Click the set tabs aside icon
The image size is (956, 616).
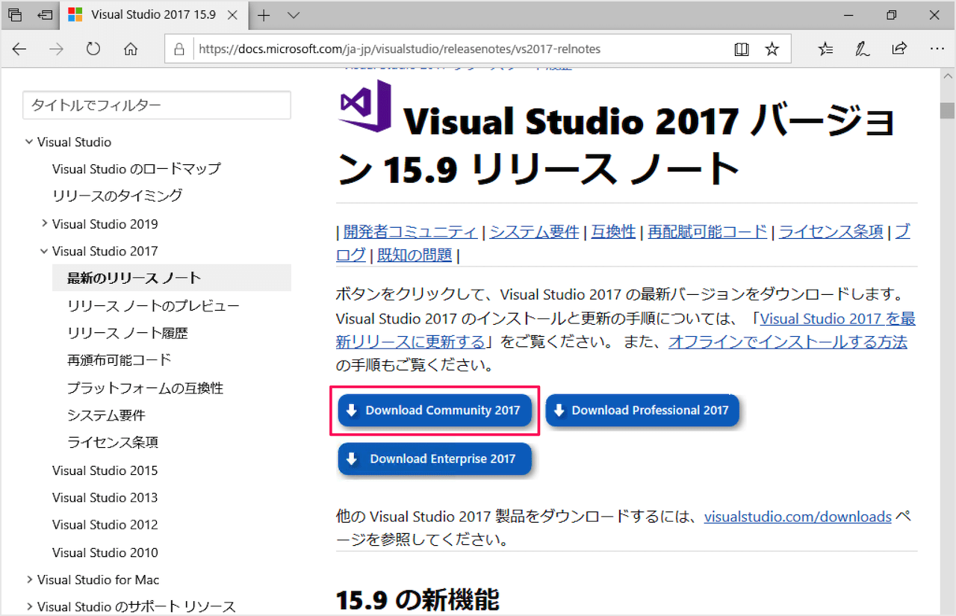[45, 15]
